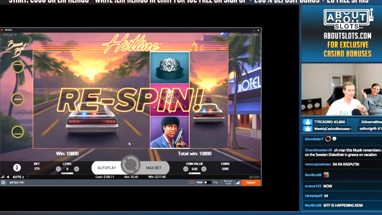382x215 pixels.
Task: Click NorBro86 frog emote message
Action: (x=326, y=175)
